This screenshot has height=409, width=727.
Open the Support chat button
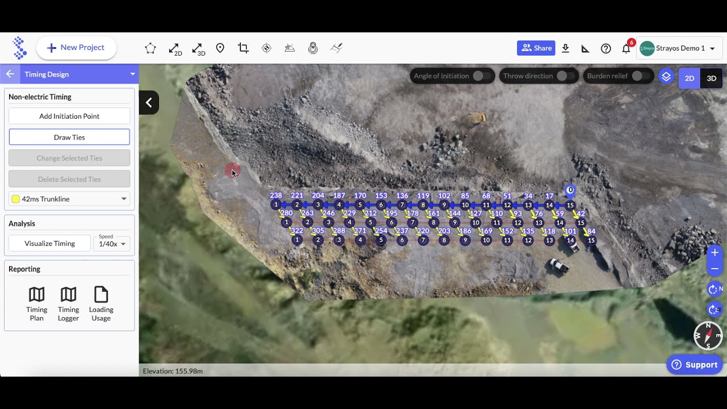click(x=694, y=365)
